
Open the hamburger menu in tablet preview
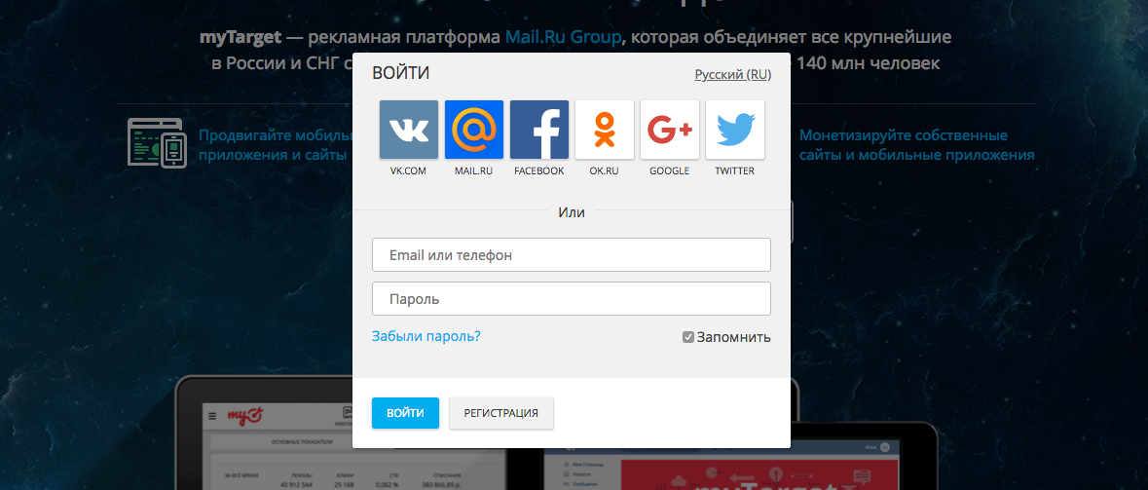(212, 416)
